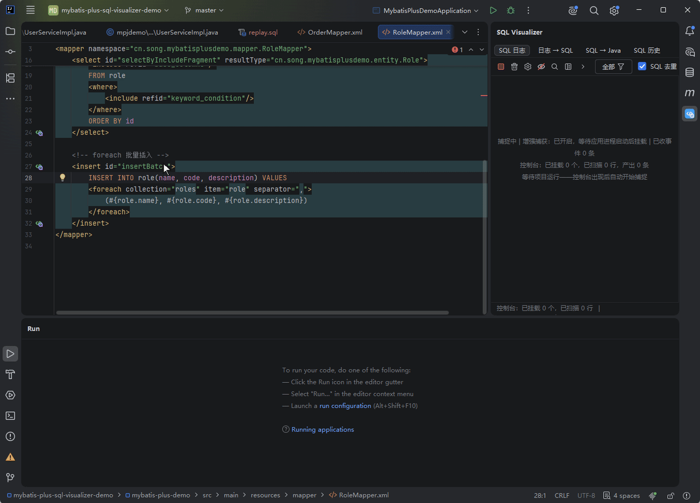The image size is (700, 503).
Task: Stop SQL capture with the red square icon
Action: [x=501, y=67]
